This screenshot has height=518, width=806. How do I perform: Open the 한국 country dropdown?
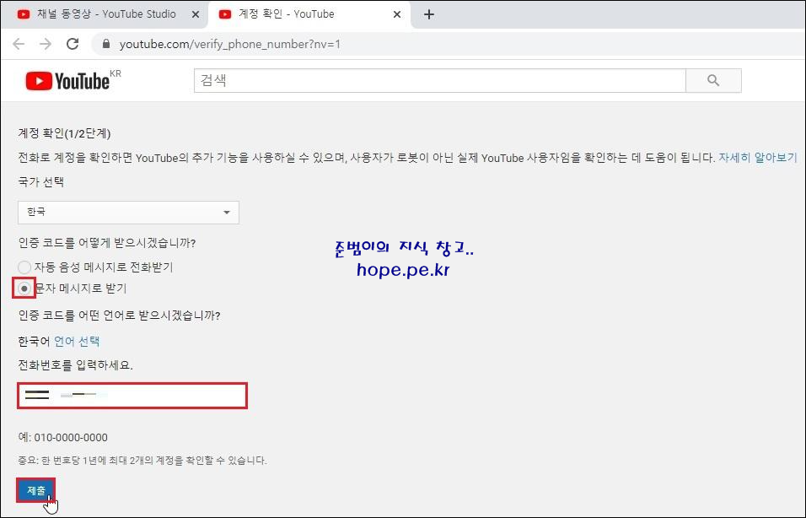(128, 213)
